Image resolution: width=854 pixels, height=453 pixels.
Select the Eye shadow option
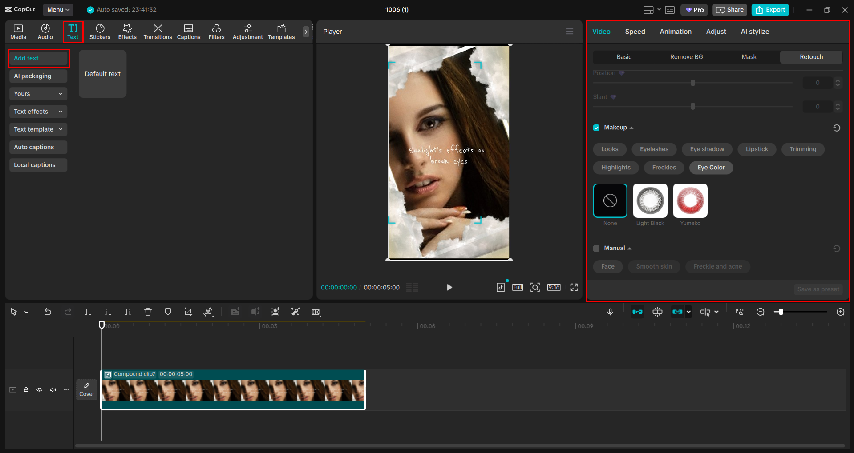tap(706, 149)
